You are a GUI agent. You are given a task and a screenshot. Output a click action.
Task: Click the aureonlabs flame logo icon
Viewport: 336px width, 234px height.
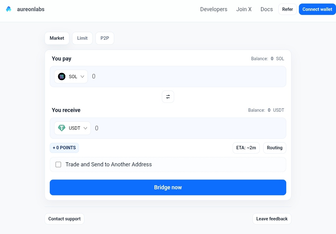click(x=9, y=9)
